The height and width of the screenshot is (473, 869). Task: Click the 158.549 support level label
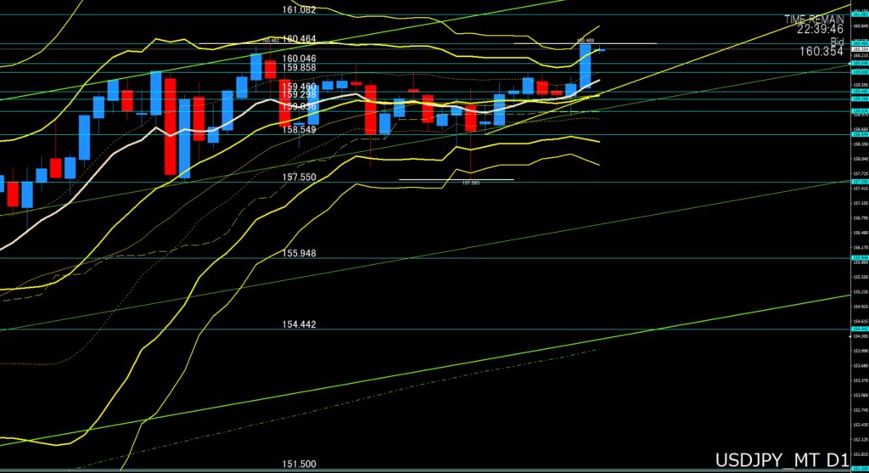tap(298, 129)
